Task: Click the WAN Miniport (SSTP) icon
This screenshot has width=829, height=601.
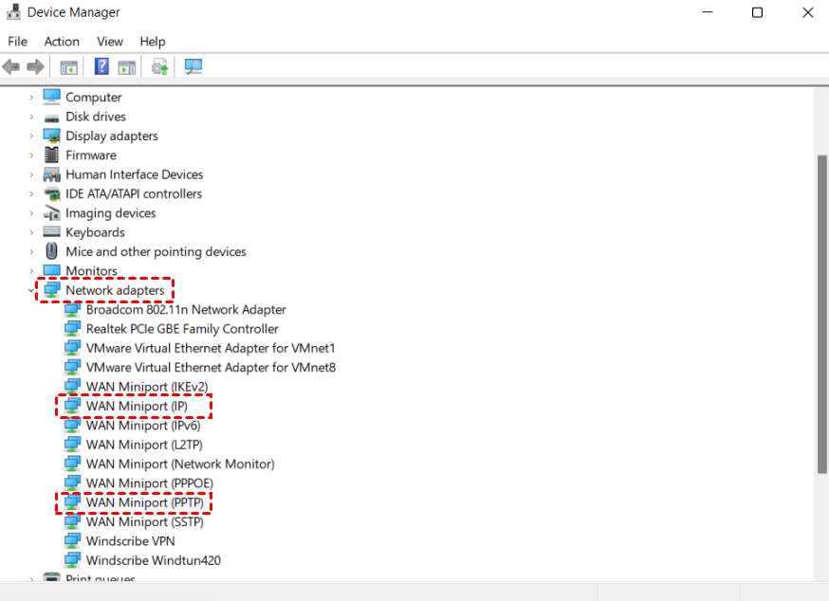Action: click(72, 521)
